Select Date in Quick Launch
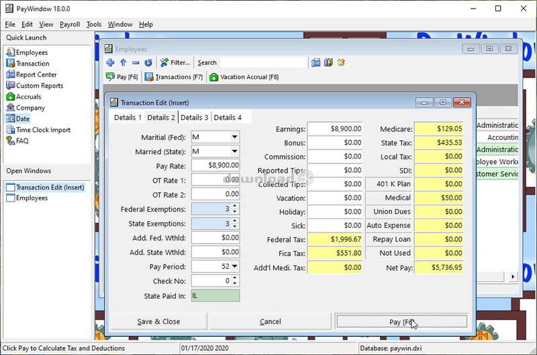This screenshot has height=355, width=537. 18,119
